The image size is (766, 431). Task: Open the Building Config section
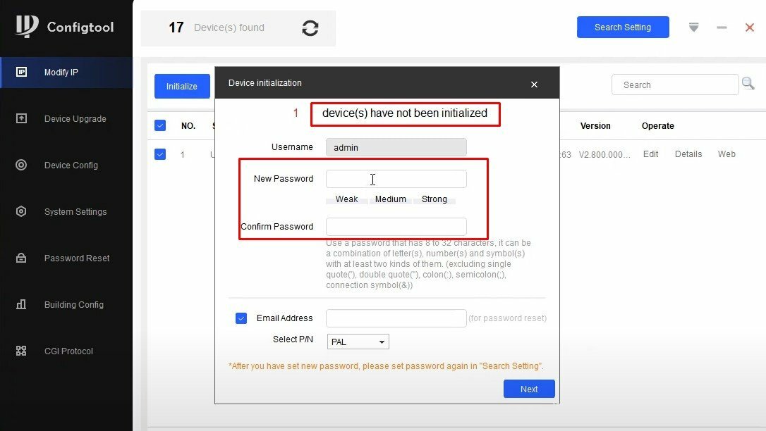tap(66, 305)
